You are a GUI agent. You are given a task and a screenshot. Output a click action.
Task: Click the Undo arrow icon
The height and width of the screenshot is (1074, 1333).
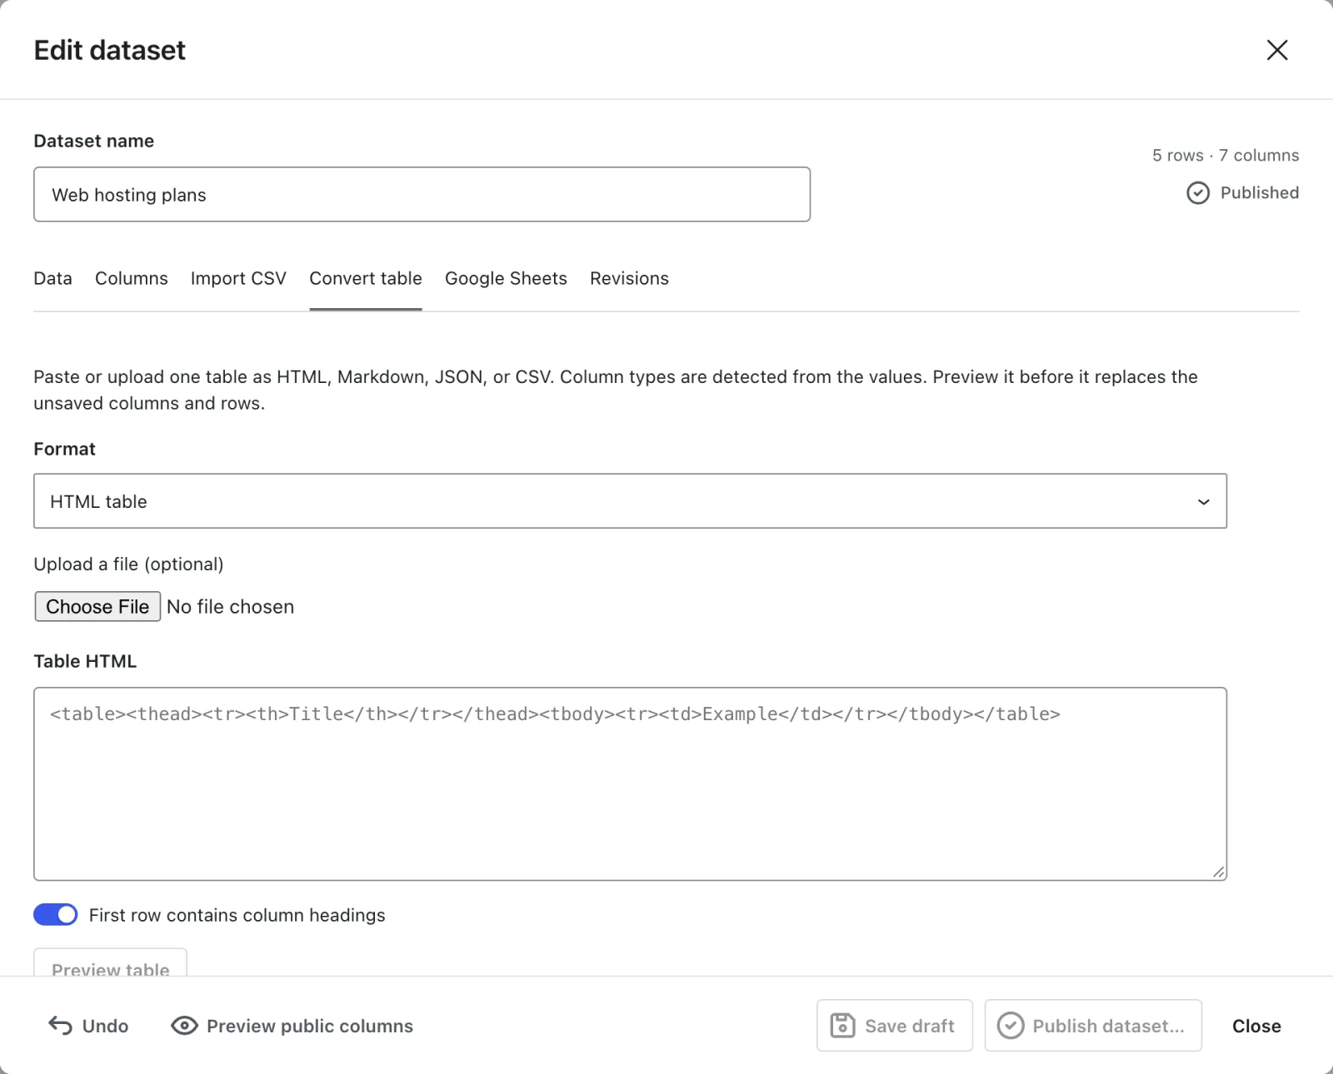tap(60, 1026)
